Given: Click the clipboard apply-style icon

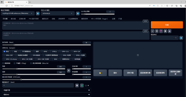Looking at the screenshot, I should pos(165,31).
